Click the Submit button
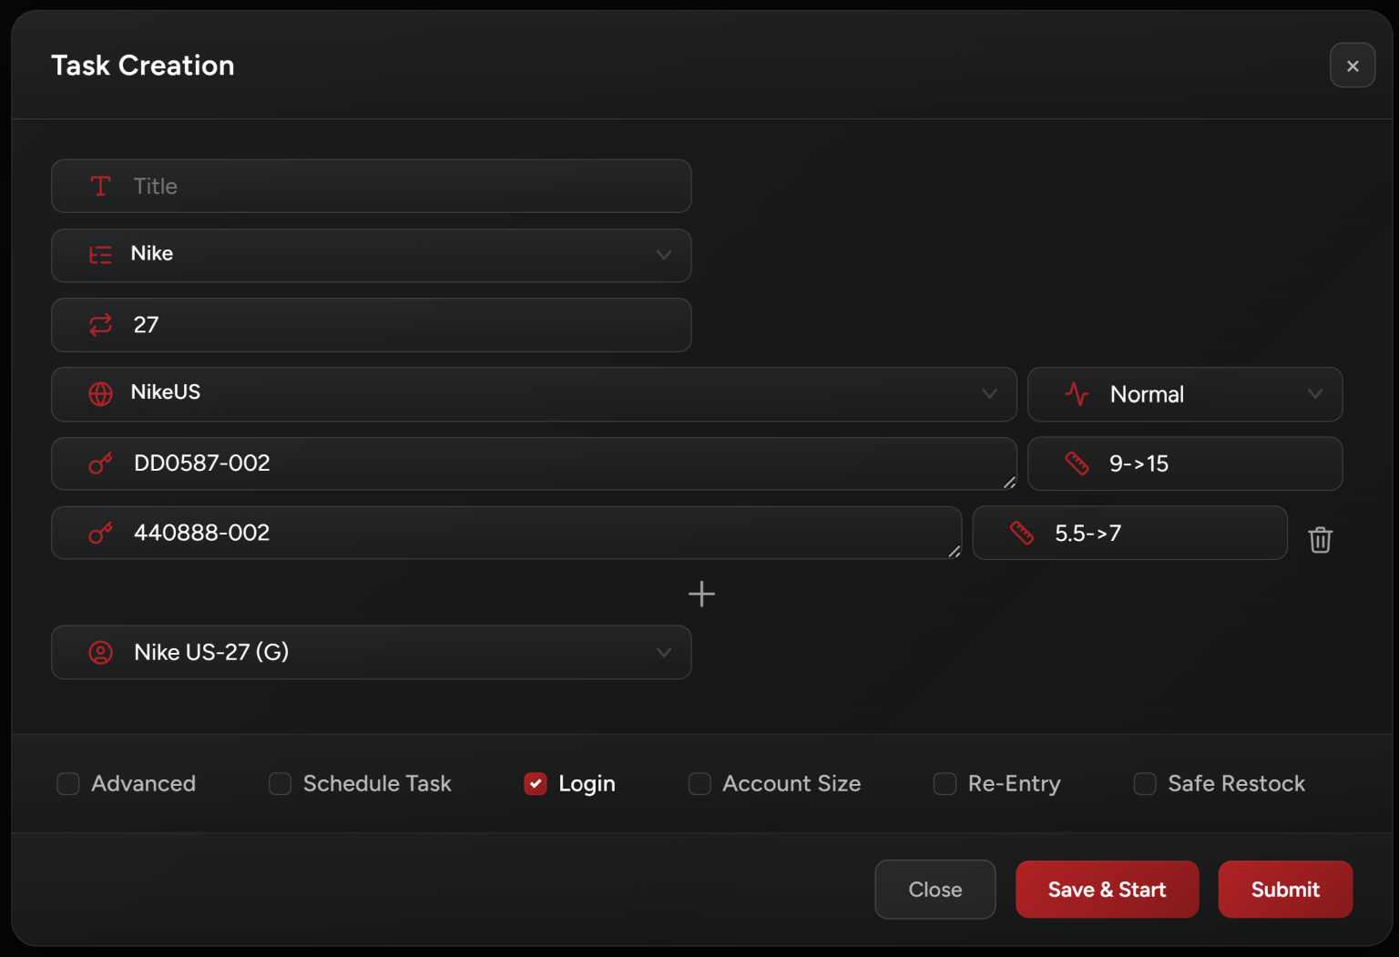Viewport: 1399px width, 957px height. [x=1284, y=890]
